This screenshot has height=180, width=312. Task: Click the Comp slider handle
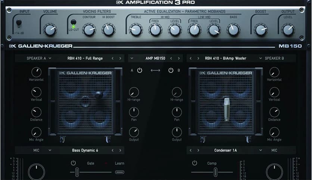[x=215, y=172]
